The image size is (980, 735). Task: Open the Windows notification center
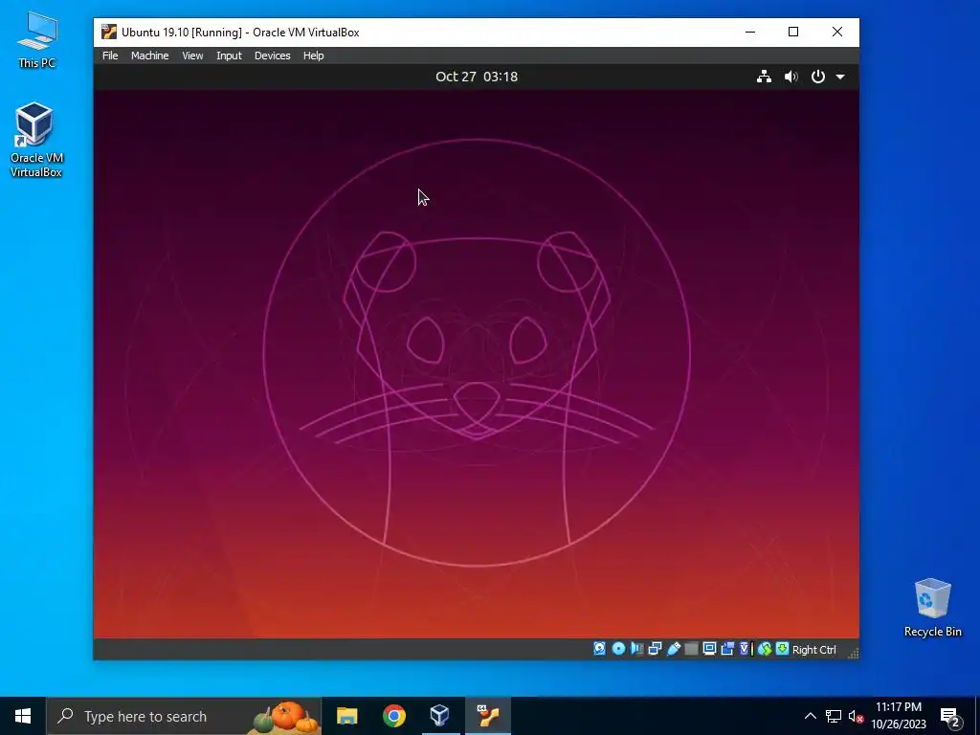coord(950,717)
